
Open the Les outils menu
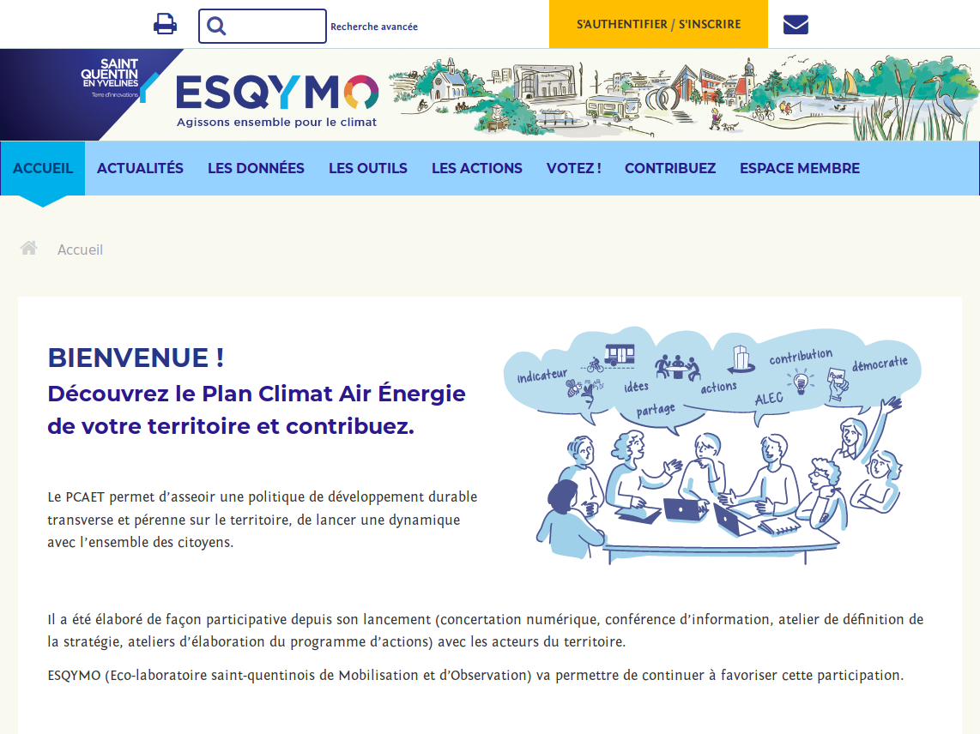[x=367, y=168]
